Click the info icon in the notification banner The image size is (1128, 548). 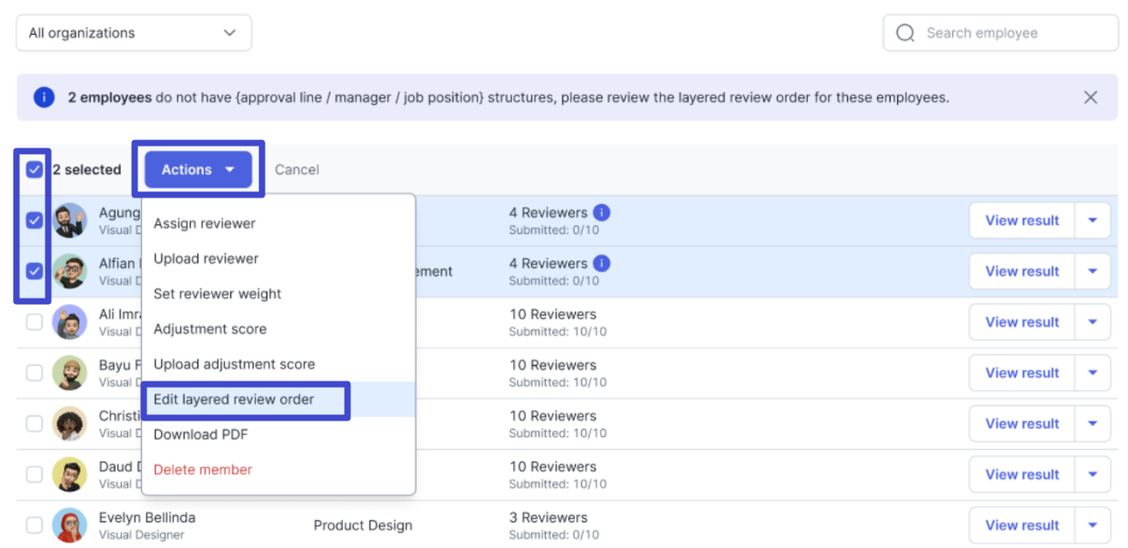coord(44,97)
